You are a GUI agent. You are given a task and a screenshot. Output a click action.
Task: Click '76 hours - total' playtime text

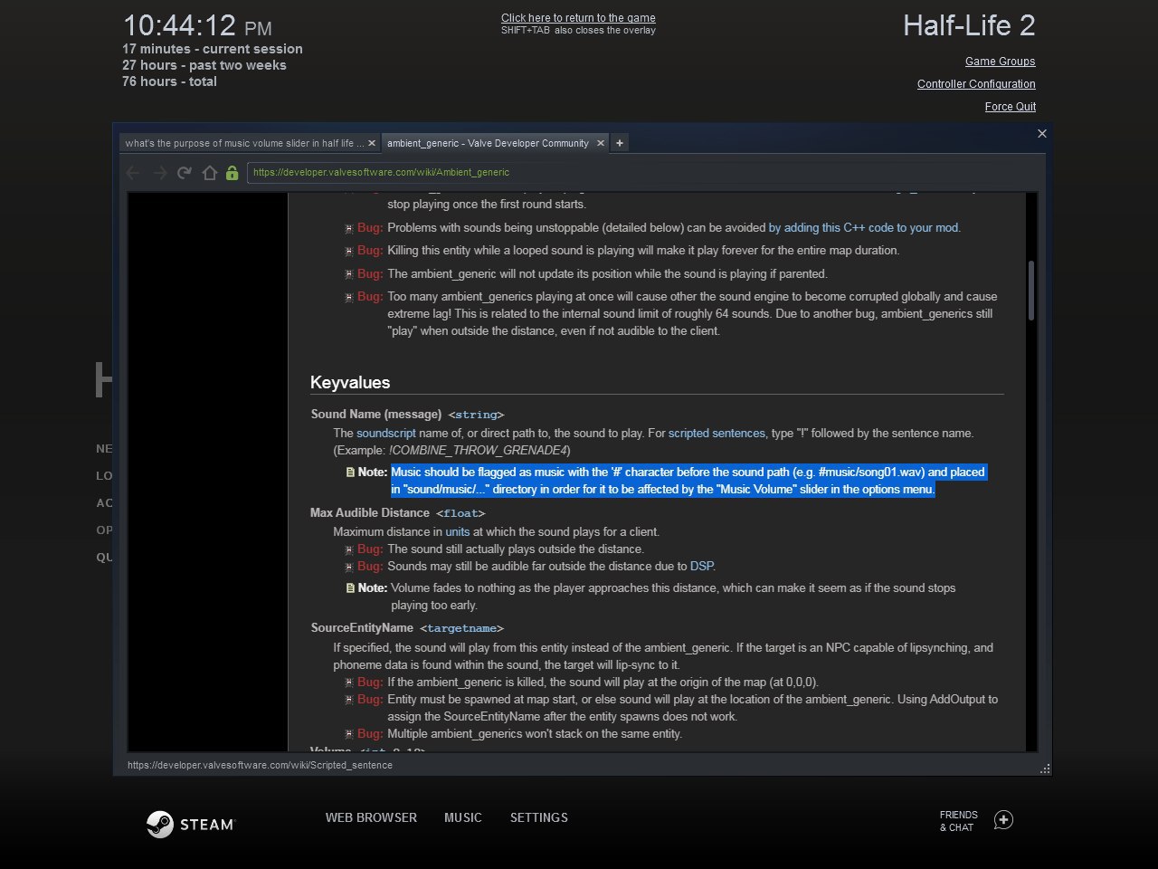coord(169,81)
